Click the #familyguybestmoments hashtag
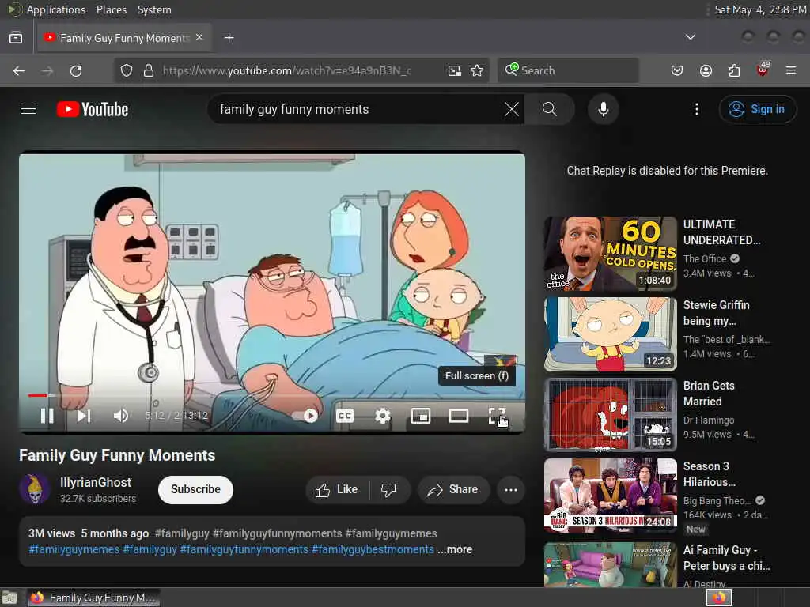This screenshot has width=810, height=607. [373, 550]
